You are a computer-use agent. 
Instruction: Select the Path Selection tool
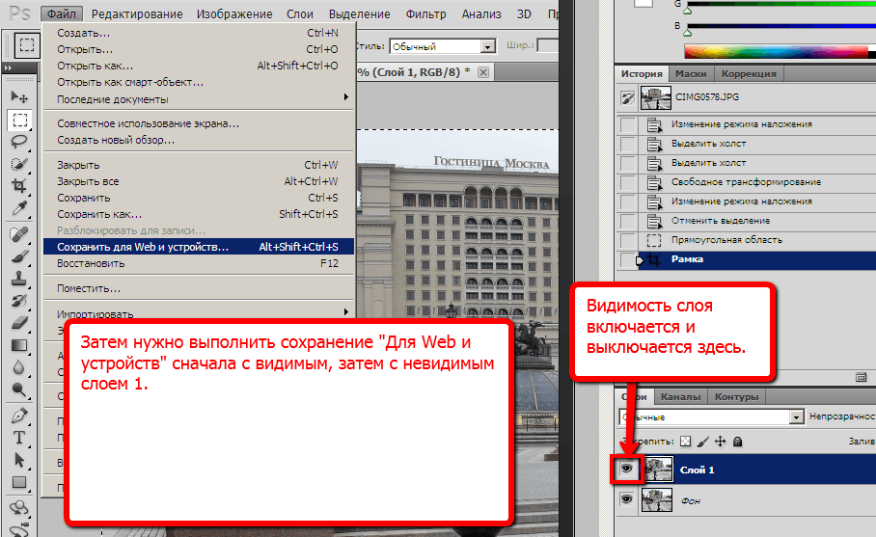(x=19, y=460)
